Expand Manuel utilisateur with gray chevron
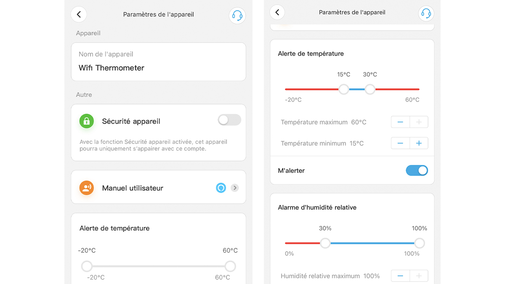Image resolution: width=505 pixels, height=284 pixels. [235, 188]
